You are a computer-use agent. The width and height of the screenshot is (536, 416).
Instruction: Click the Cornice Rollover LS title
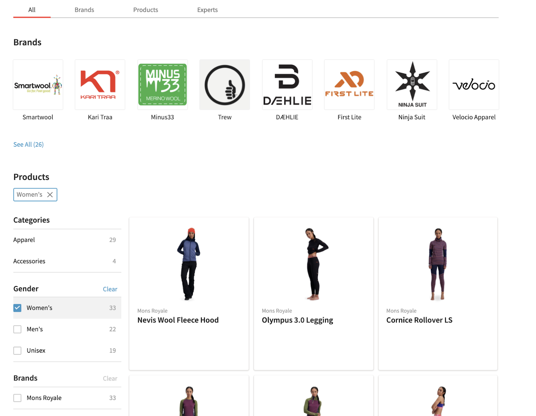click(x=419, y=320)
